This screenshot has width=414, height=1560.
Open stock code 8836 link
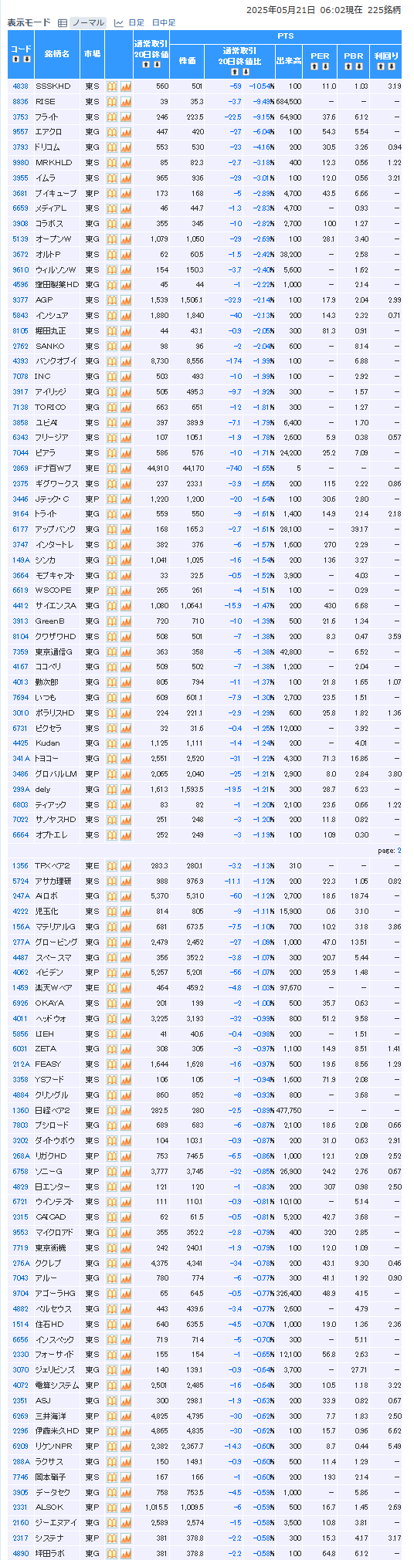21,101
